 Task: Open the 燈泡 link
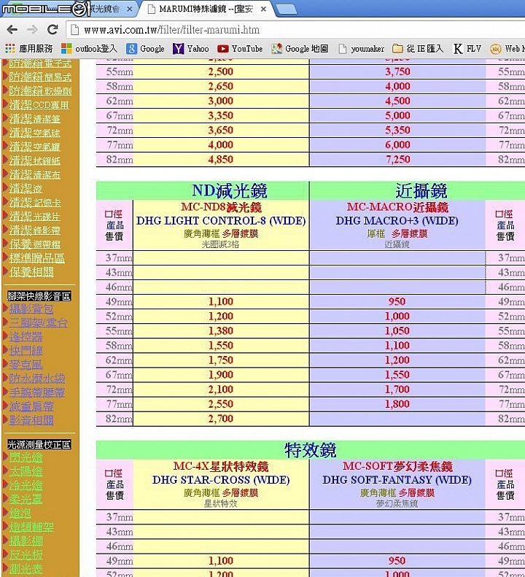pyautogui.click(x=20, y=513)
